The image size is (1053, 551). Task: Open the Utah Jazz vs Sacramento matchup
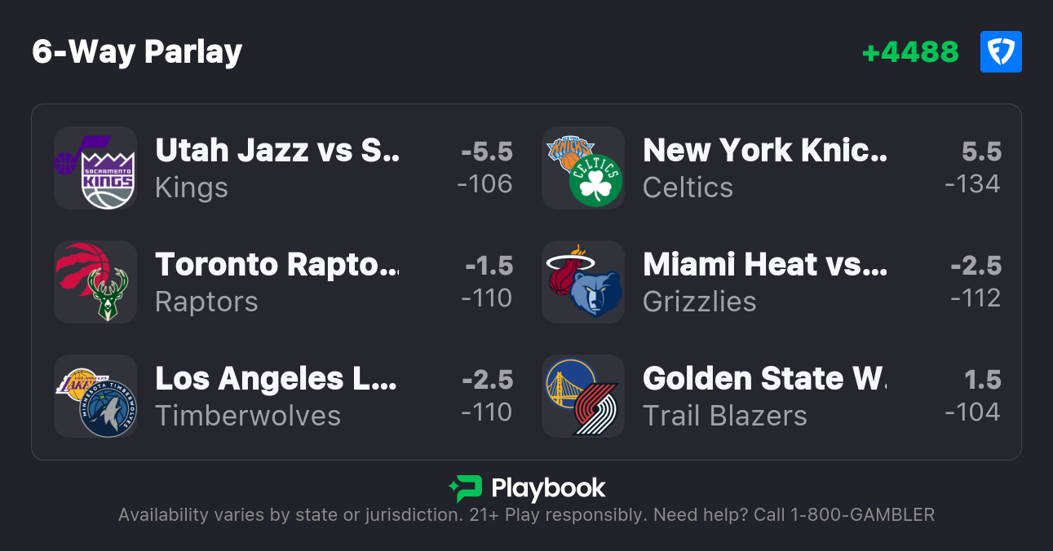coord(277,151)
